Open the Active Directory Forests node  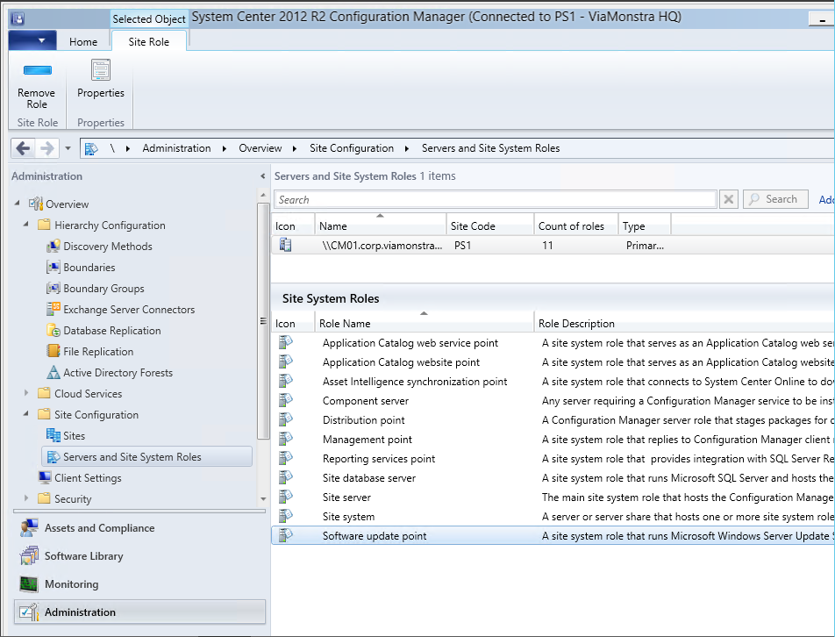coord(118,373)
